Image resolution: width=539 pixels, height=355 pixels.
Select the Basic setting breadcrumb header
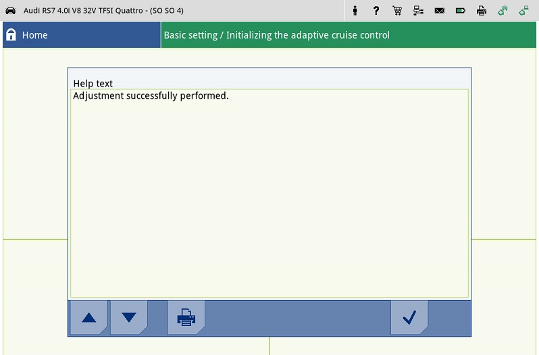pos(276,35)
